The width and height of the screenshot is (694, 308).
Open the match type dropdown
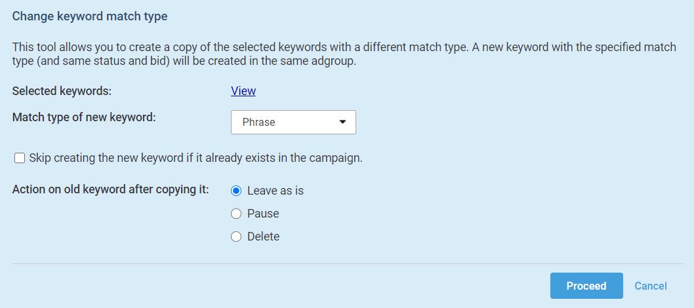293,123
